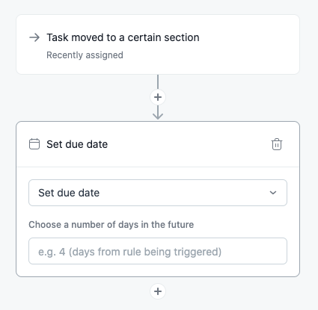Click the 'Recently assigned' section subtitle
The image size is (318, 310).
point(85,55)
